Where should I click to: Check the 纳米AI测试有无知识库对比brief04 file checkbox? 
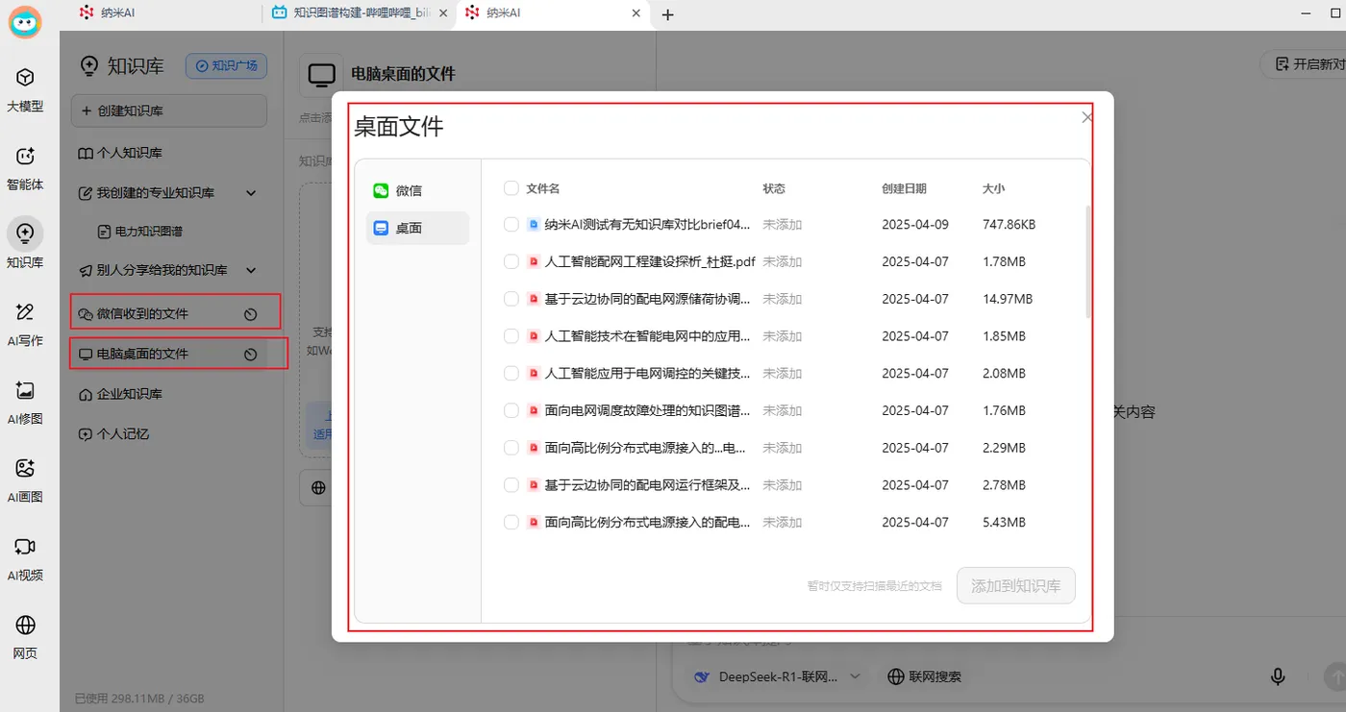(x=511, y=224)
